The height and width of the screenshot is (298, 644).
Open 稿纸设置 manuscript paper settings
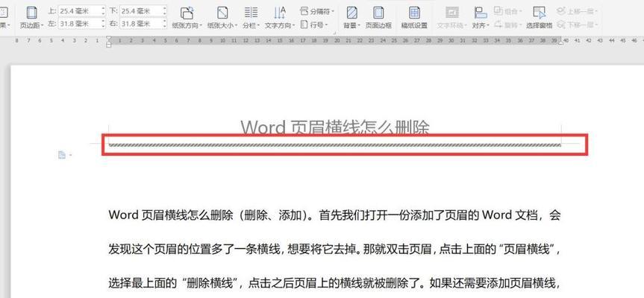414,17
